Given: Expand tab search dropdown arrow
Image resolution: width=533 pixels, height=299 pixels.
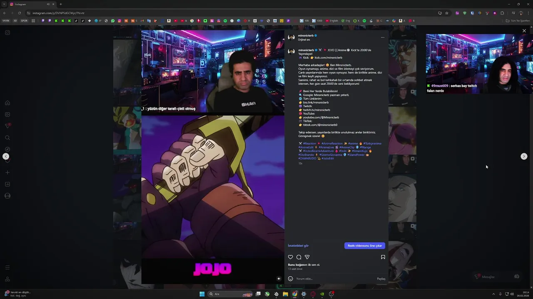Looking at the screenshot, I should point(4,4).
